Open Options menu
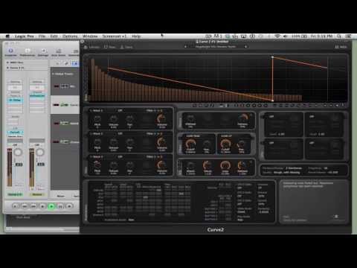Screen dimensions: 357x268 [70, 36]
